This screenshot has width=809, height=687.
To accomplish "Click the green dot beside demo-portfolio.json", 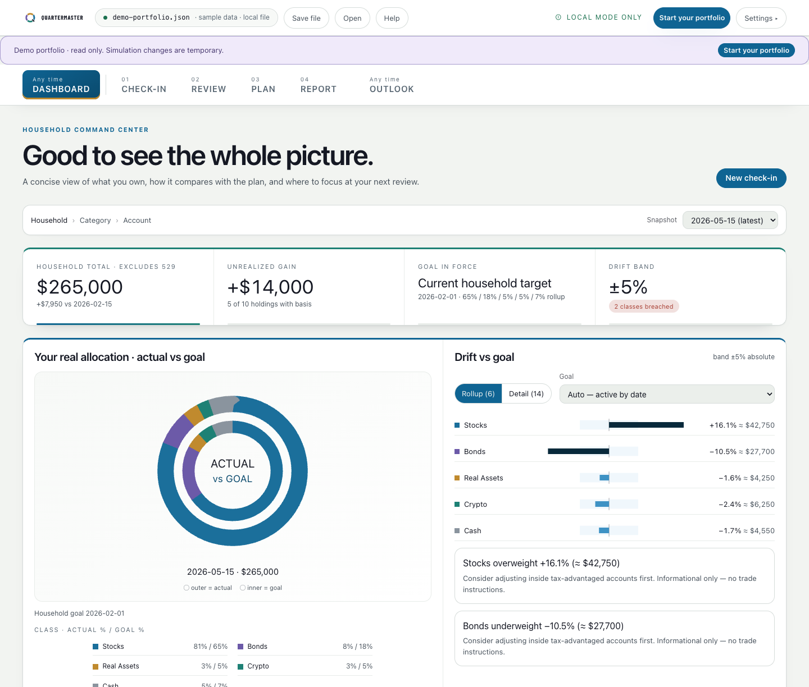I will click(x=105, y=17).
